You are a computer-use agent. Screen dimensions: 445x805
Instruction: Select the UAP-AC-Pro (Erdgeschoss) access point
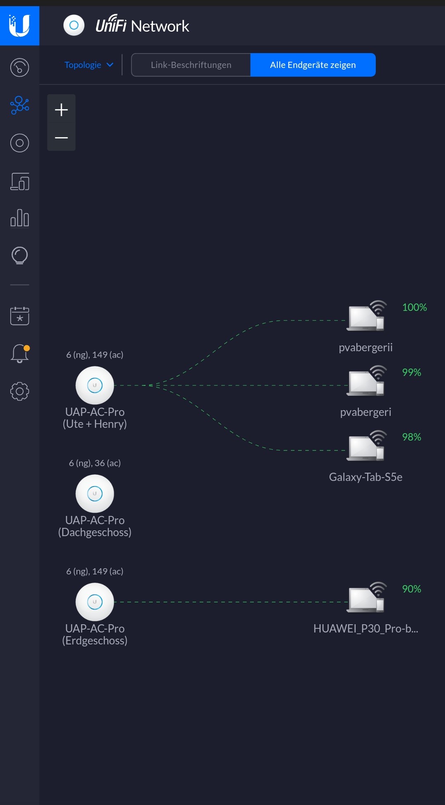95,602
